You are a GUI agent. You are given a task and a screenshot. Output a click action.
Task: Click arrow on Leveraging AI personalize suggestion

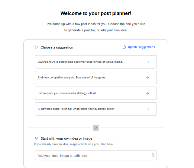coord(147,62)
